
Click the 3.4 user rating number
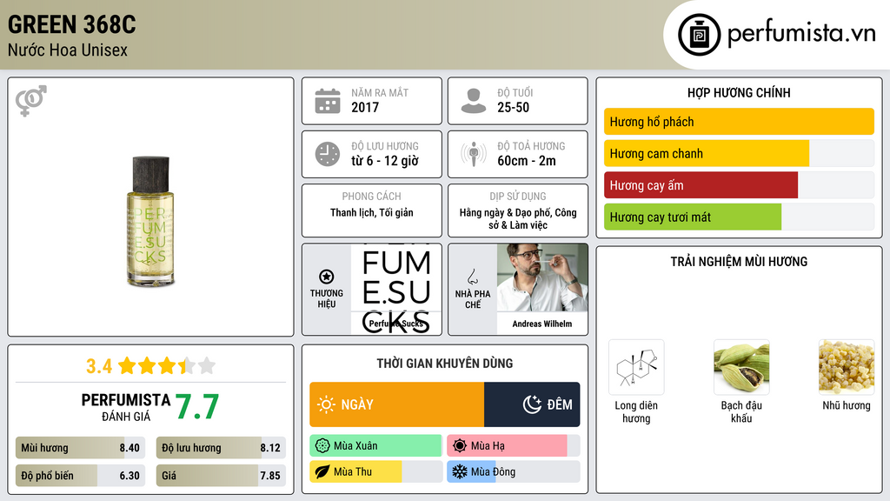[x=99, y=366]
